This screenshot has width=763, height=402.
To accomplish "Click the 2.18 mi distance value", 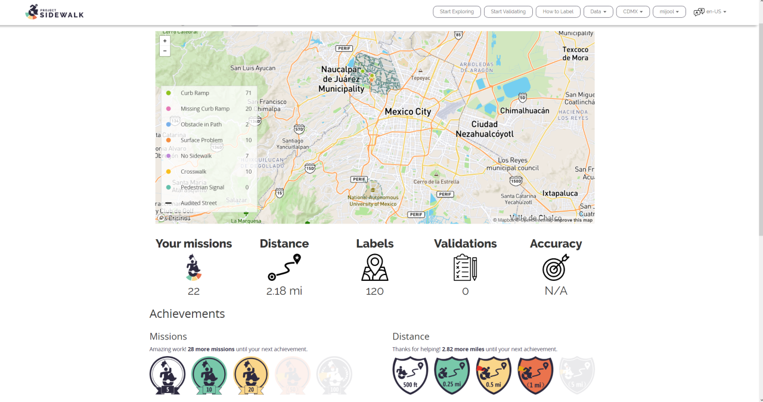I will click(284, 291).
